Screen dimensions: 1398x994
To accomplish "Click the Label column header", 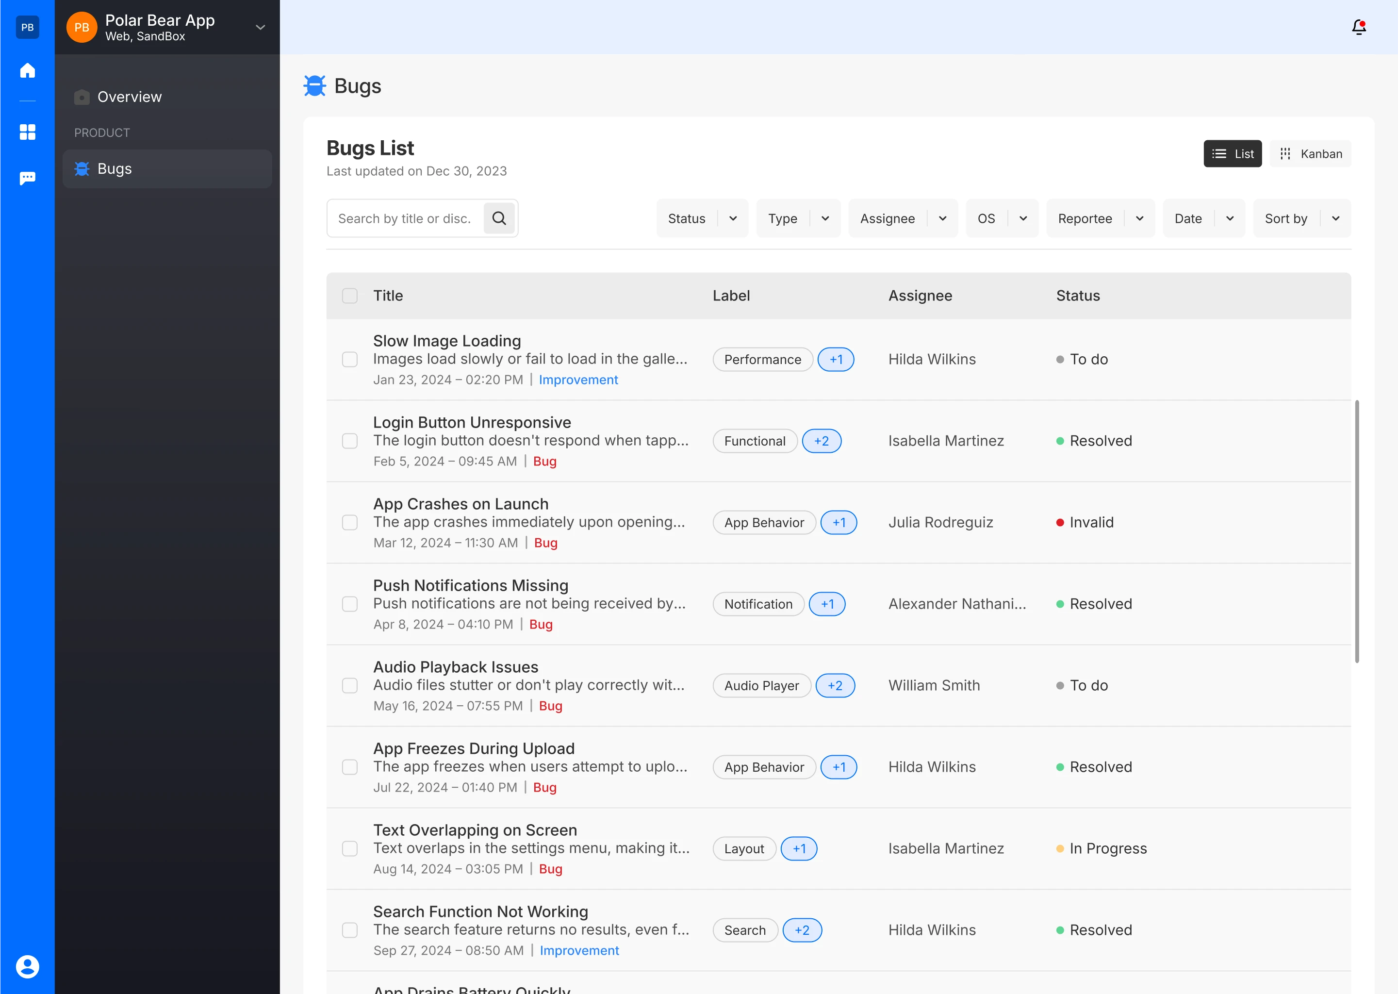I will (731, 296).
